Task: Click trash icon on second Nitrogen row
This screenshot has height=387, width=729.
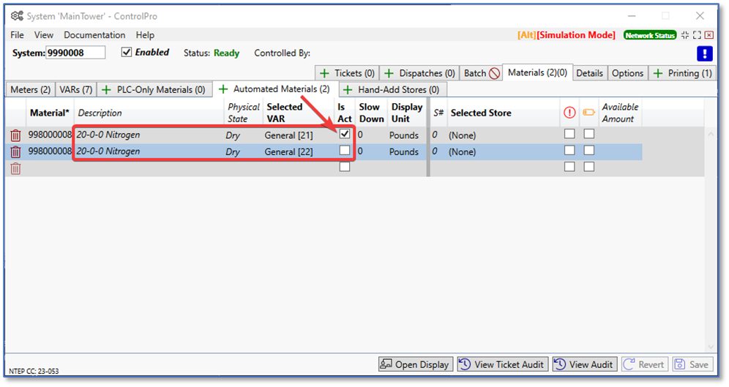Action: pyautogui.click(x=15, y=152)
